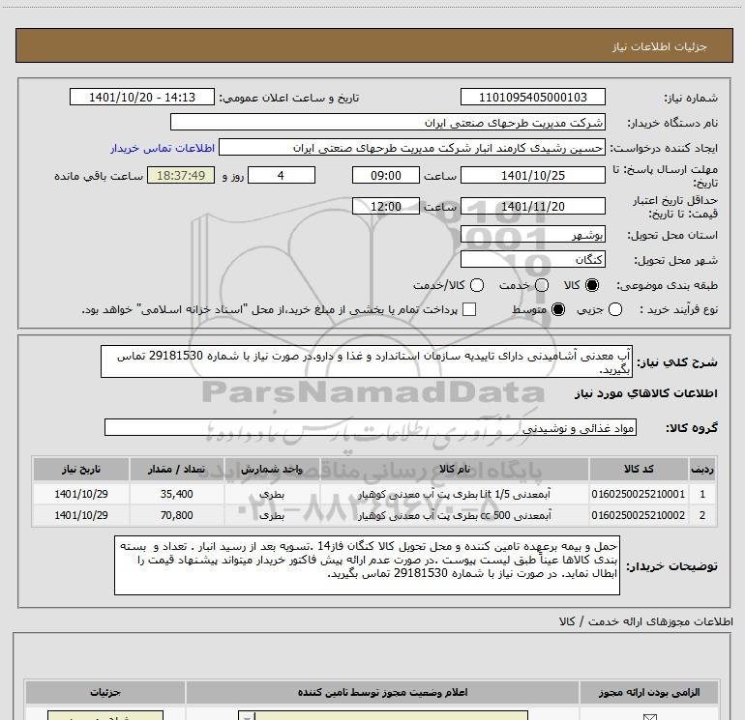
Task: Click the بطری unit cell in row 1
Action: click(272, 494)
